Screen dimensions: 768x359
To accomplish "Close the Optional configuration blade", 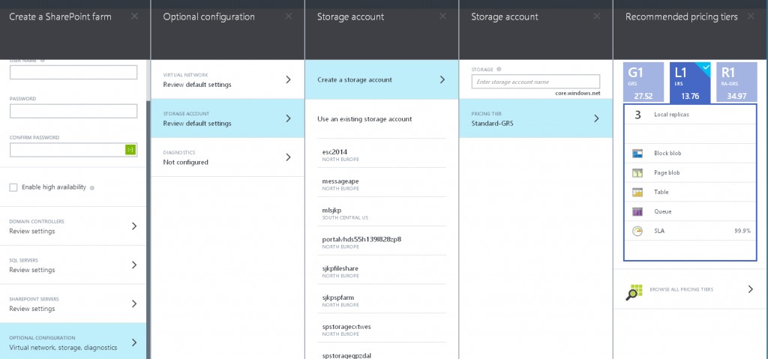I will pos(289,16).
